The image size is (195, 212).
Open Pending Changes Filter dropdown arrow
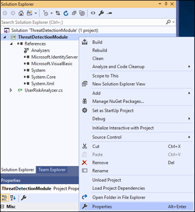point(51,13)
